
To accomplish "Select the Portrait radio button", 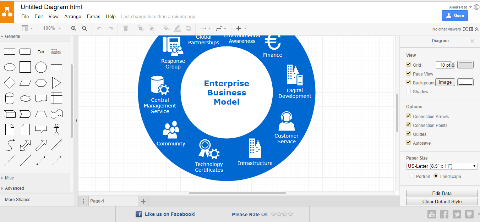I will tap(411, 176).
